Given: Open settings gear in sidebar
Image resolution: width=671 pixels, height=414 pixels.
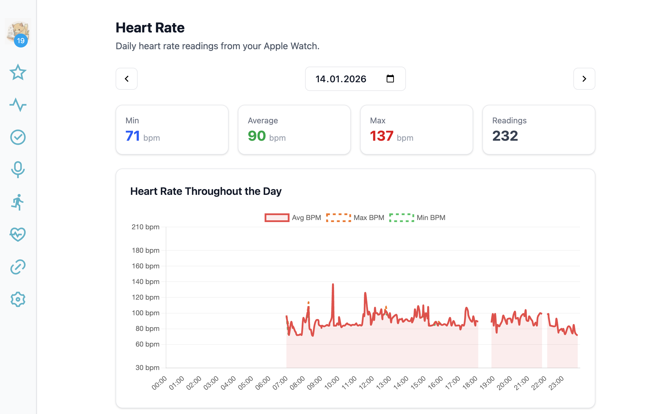Looking at the screenshot, I should pyautogui.click(x=18, y=299).
